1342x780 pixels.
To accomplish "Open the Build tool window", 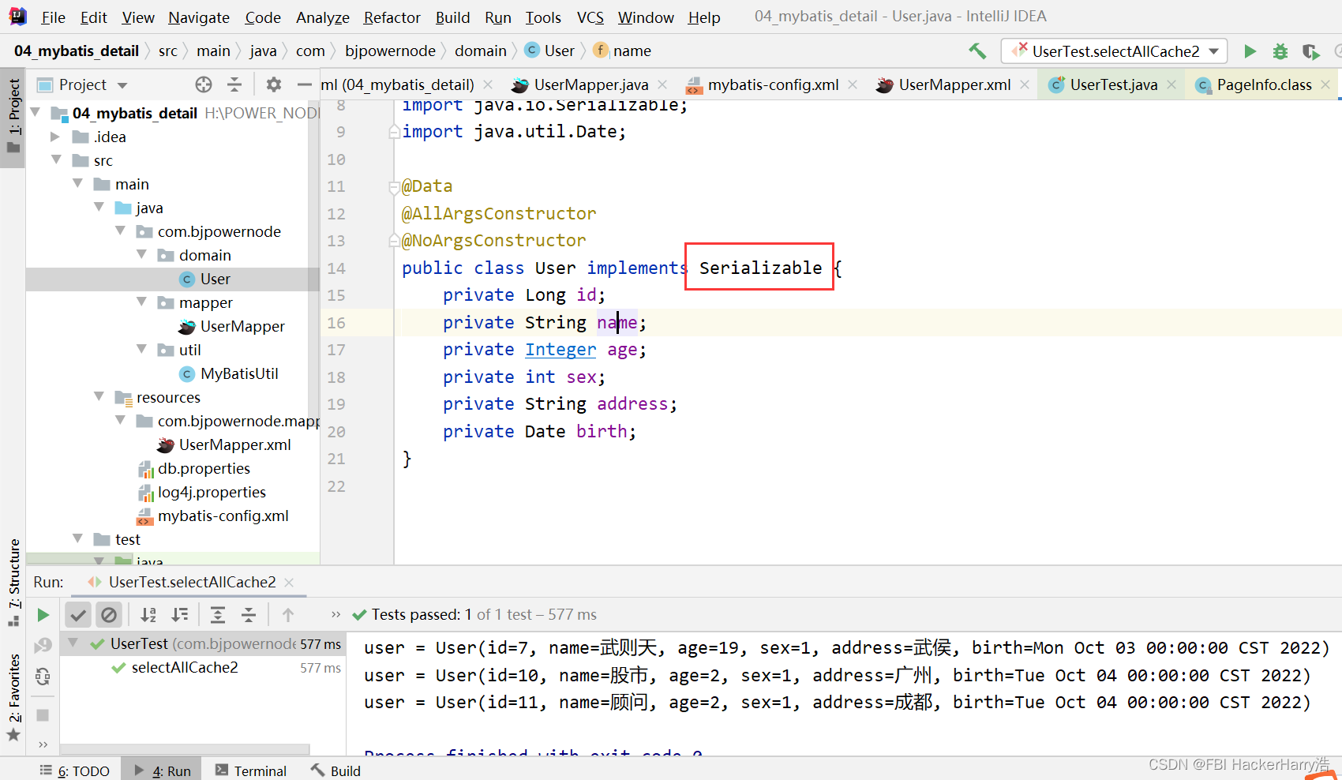I will (x=336, y=771).
